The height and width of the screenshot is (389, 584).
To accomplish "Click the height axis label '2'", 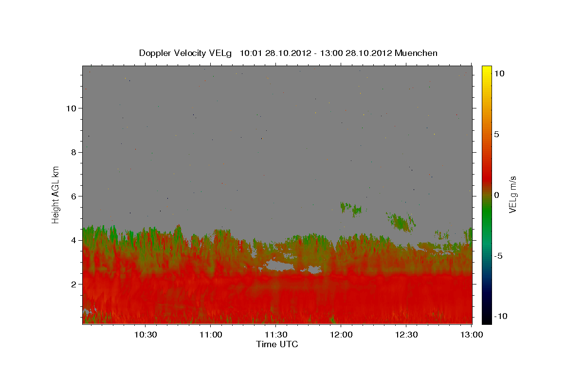I will (x=74, y=284).
